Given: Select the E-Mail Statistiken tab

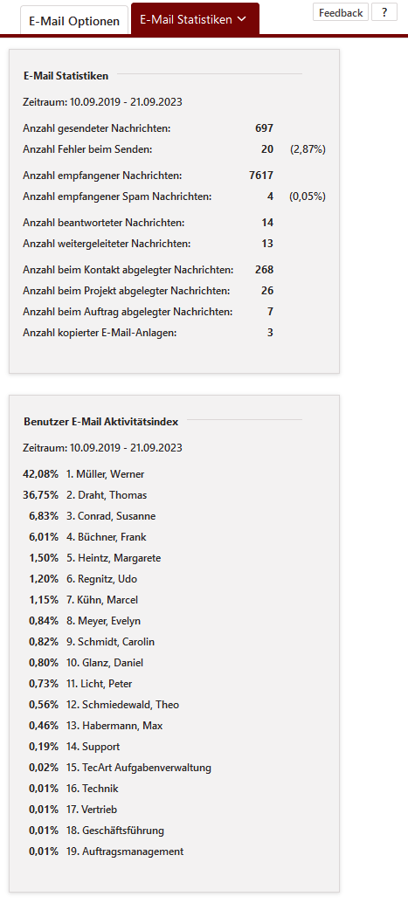Looking at the screenshot, I should [195, 19].
